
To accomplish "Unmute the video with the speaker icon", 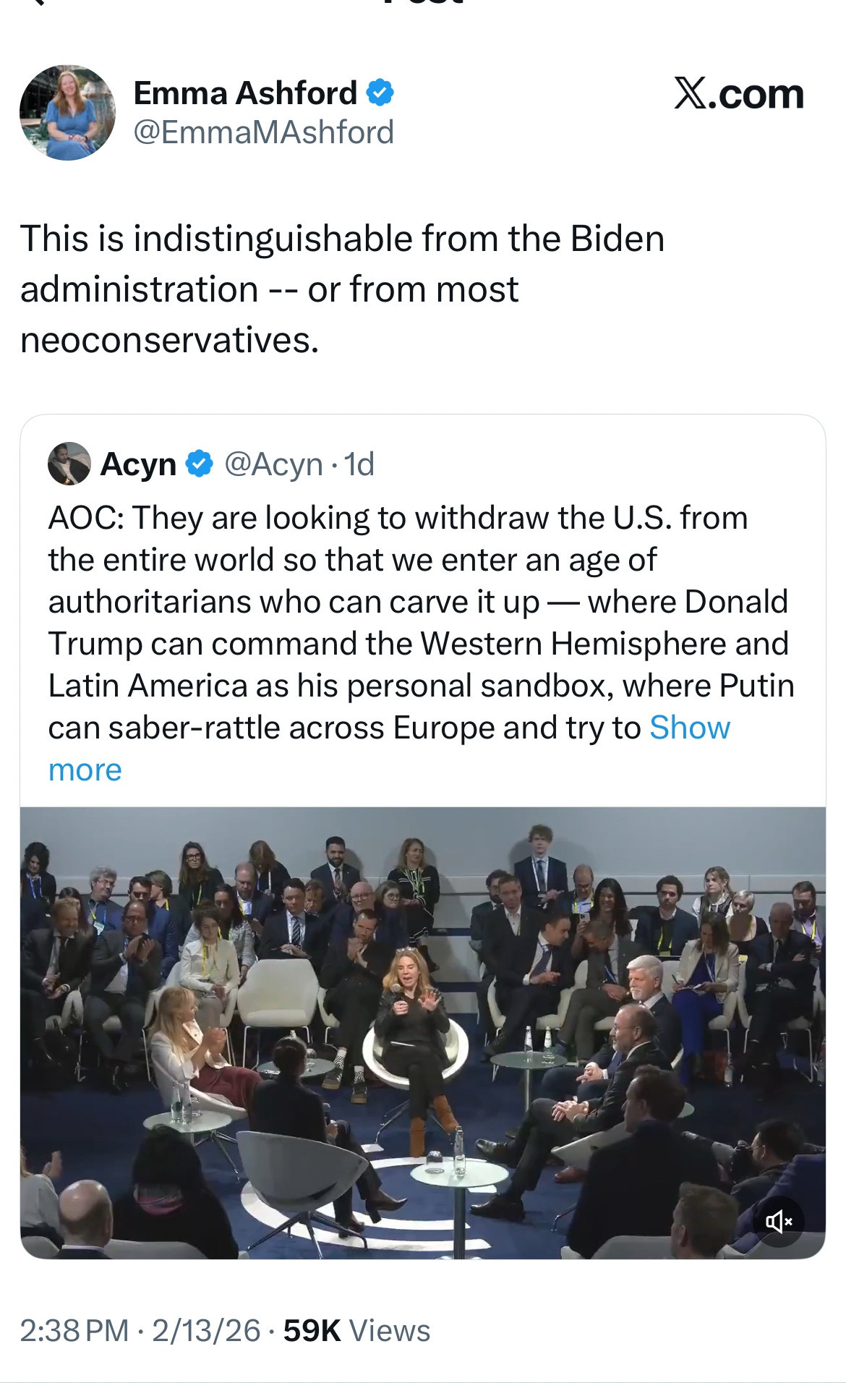I will [779, 1222].
